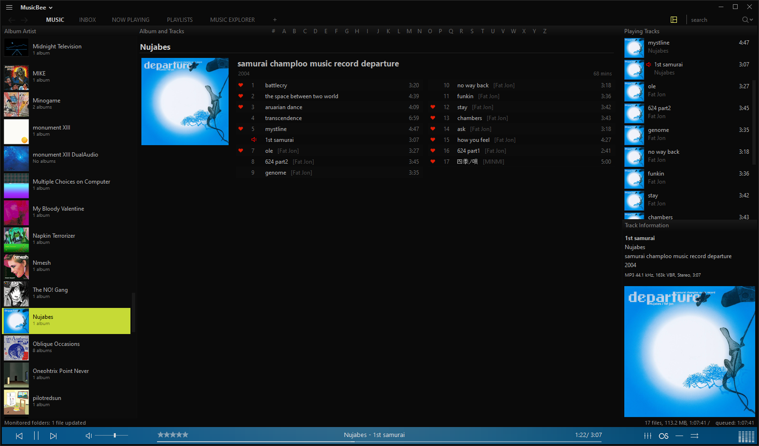Mute with the speaker icon
Screen dimensions: 759x446
(88, 436)
